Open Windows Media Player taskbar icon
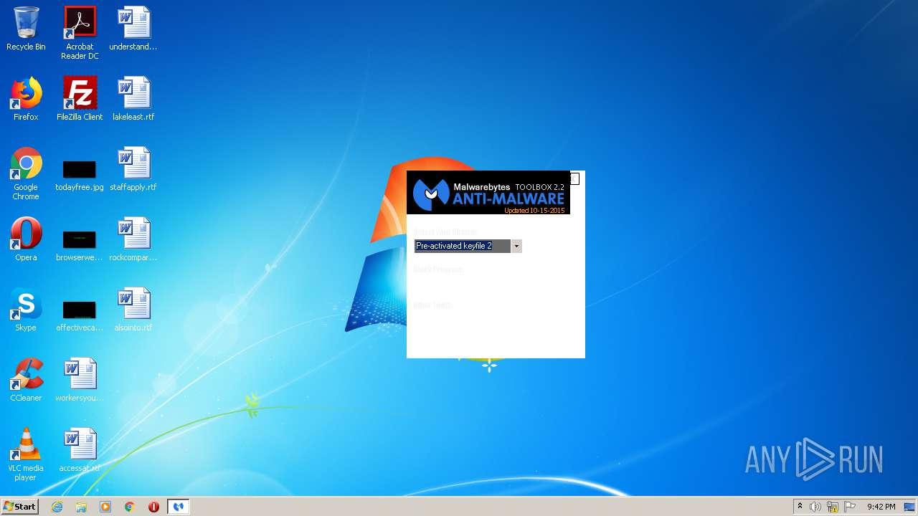Image resolution: width=918 pixels, height=516 pixels. [x=105, y=507]
